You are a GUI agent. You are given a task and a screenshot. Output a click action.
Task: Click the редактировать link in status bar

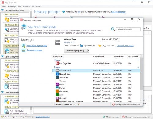pos(43,117)
